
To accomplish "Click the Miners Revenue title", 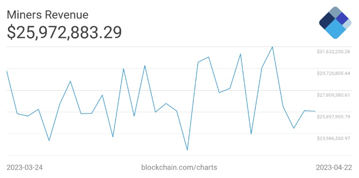I will [x=48, y=15].
